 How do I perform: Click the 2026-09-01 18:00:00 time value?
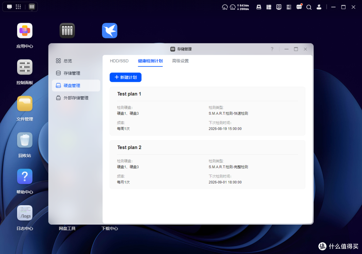pyautogui.click(x=225, y=182)
